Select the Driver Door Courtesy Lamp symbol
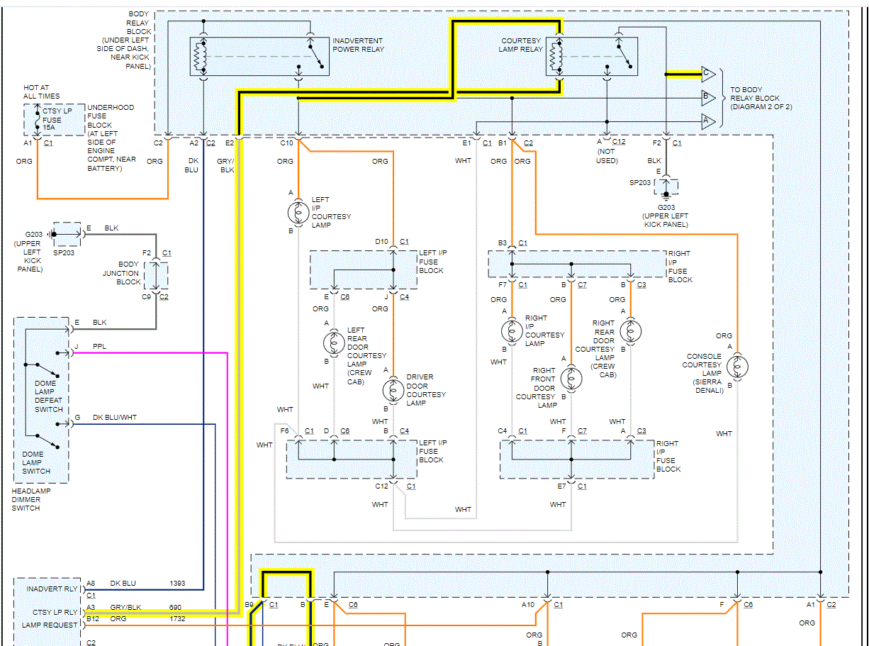Viewport: 869px width, 646px height. pyautogui.click(x=393, y=390)
